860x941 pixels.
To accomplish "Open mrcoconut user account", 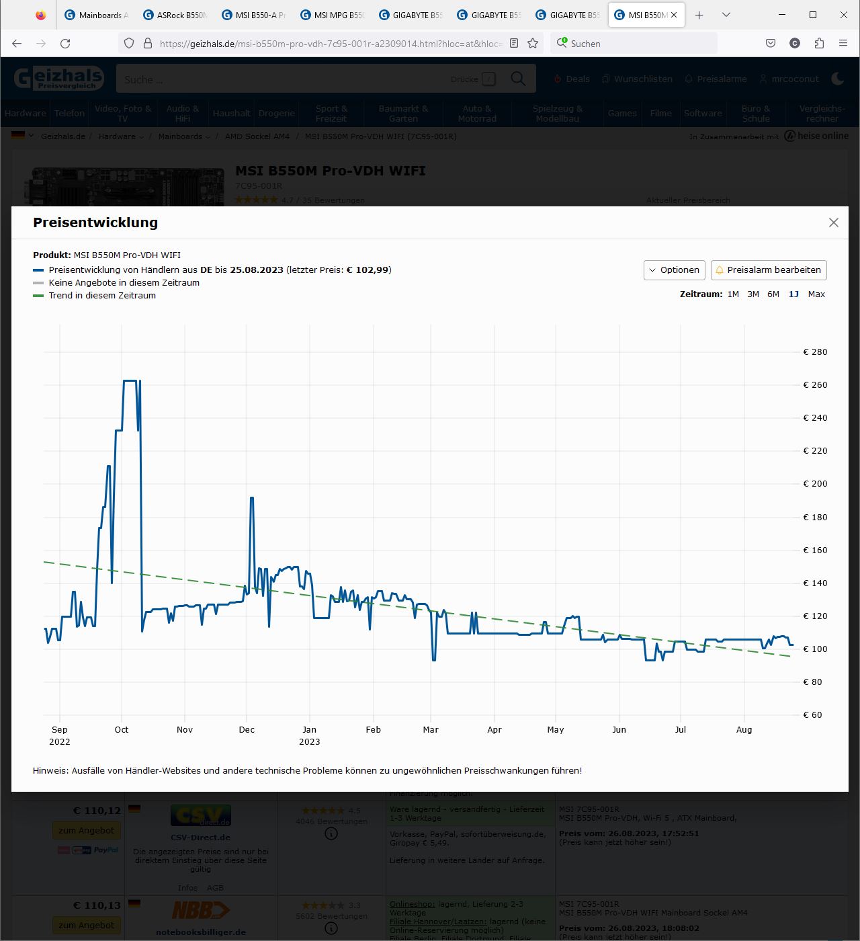I will pyautogui.click(x=789, y=79).
